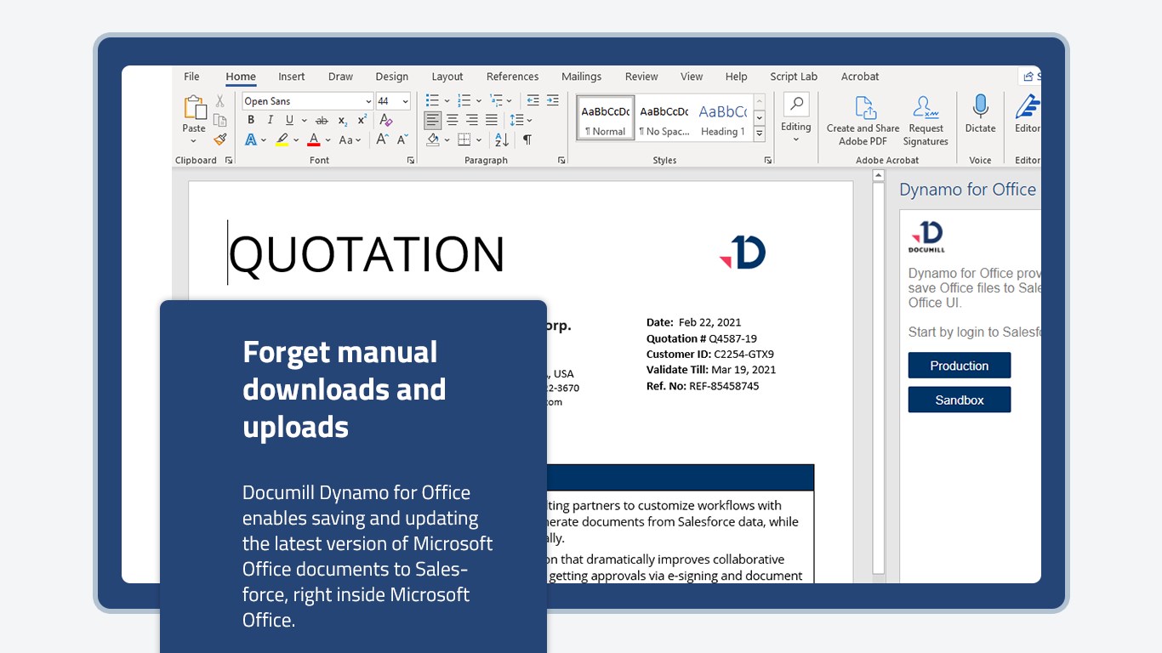Toggle Subscript formatting

342,120
